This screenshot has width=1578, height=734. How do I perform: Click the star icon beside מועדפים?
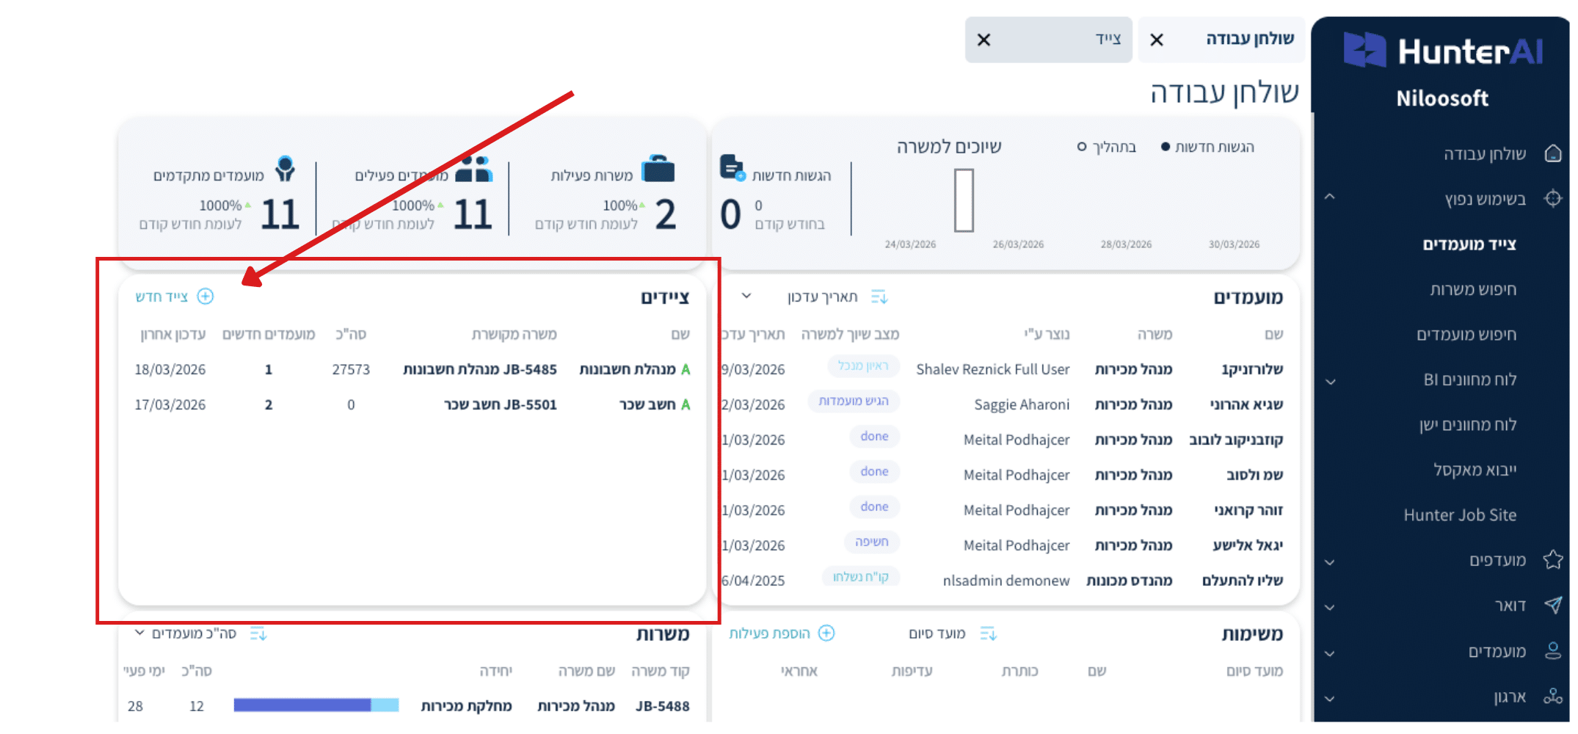coord(1552,560)
